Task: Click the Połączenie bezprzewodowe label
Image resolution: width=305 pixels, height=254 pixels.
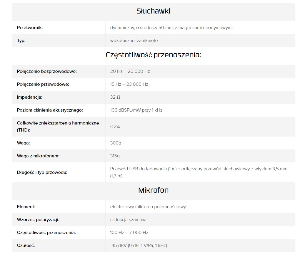Action: 47,71
